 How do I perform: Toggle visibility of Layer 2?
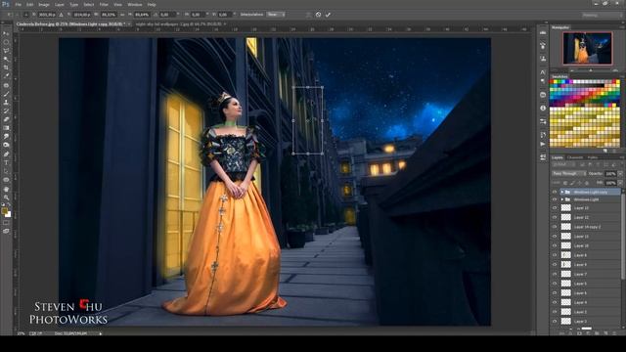point(555,322)
